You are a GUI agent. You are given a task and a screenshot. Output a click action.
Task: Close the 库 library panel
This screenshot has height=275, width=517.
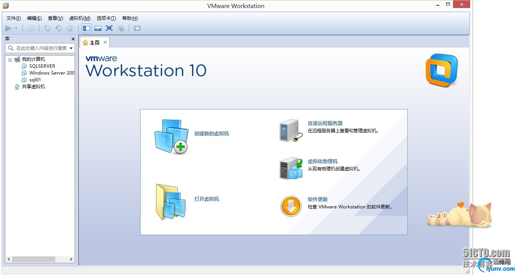[73, 39]
